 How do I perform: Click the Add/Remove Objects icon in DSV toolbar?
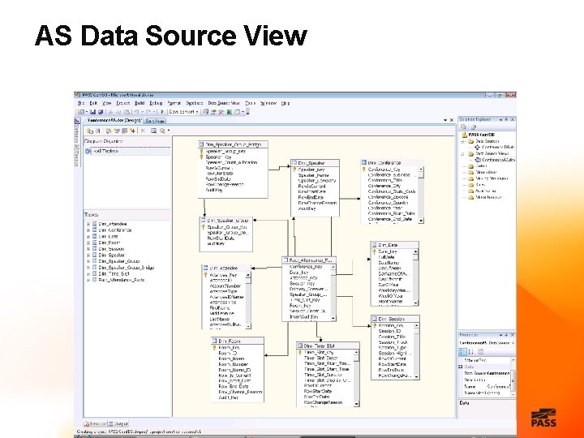90,131
